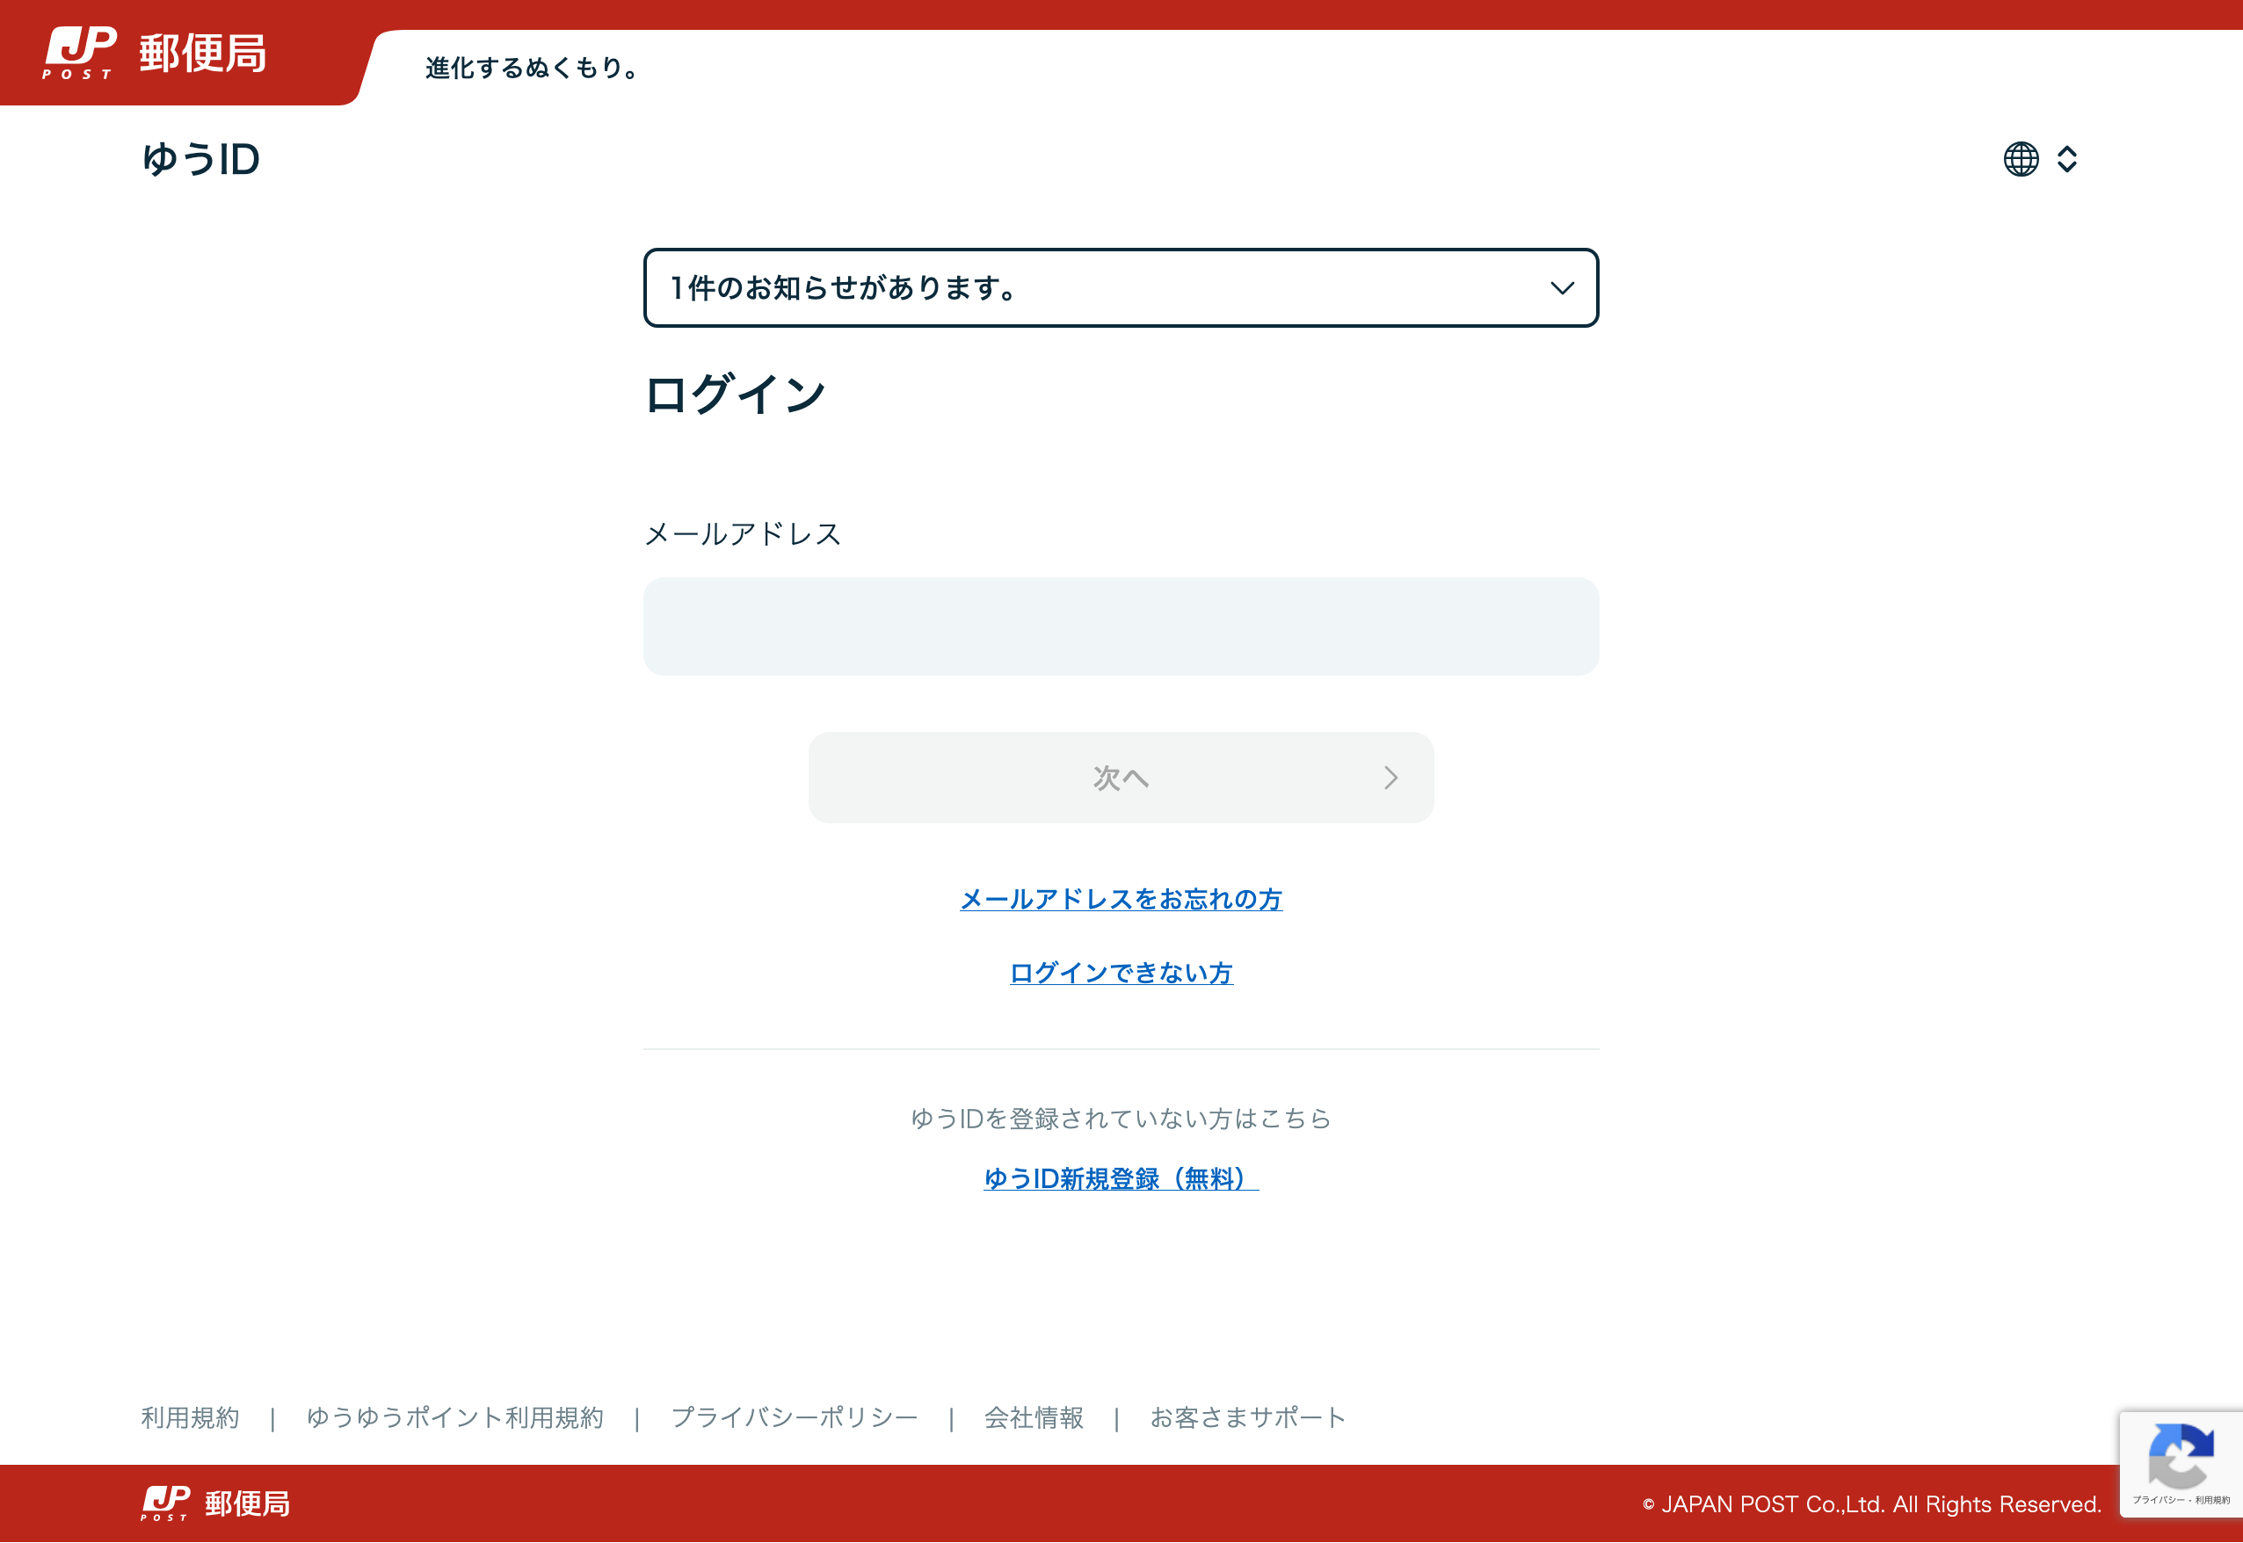Open the 会社情報 footer link

tap(1034, 1417)
